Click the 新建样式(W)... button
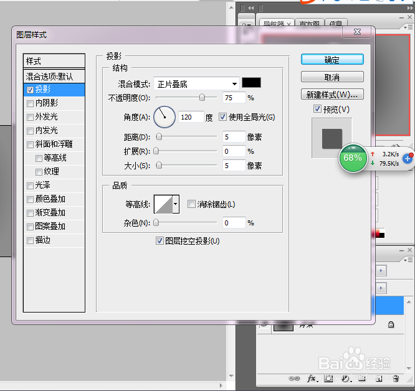Viewport: 415px width, 391px height. point(332,95)
